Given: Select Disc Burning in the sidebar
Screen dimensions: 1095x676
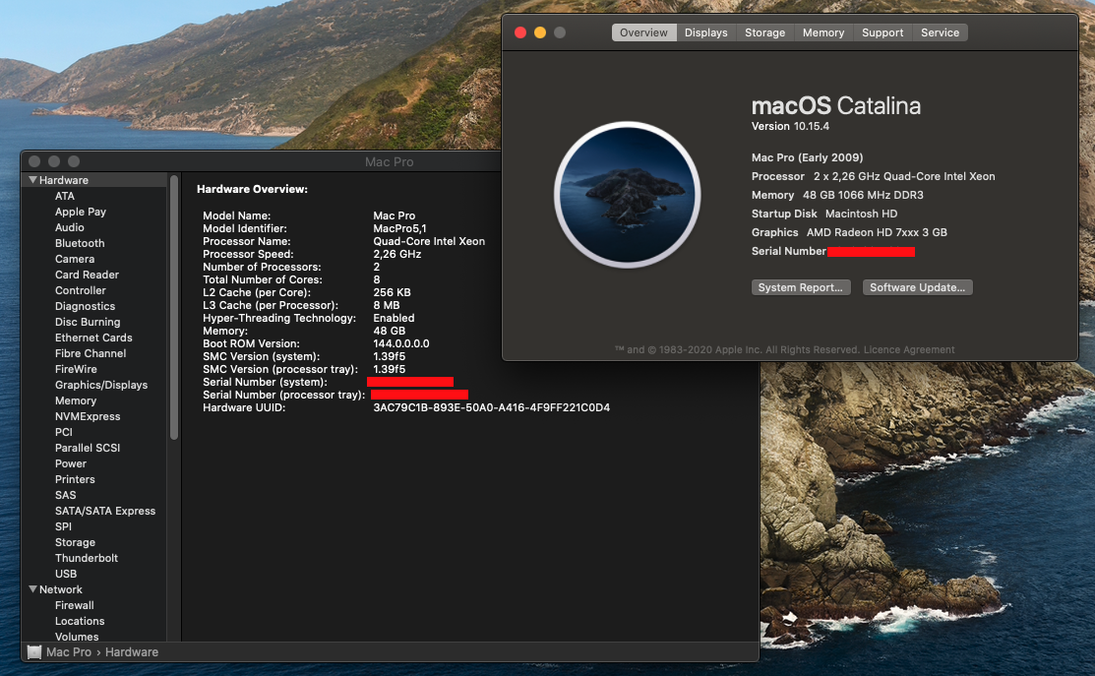Looking at the screenshot, I should click(x=88, y=322).
